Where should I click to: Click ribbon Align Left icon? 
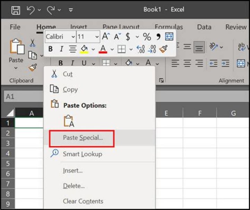pyautogui.click(x=175, y=63)
